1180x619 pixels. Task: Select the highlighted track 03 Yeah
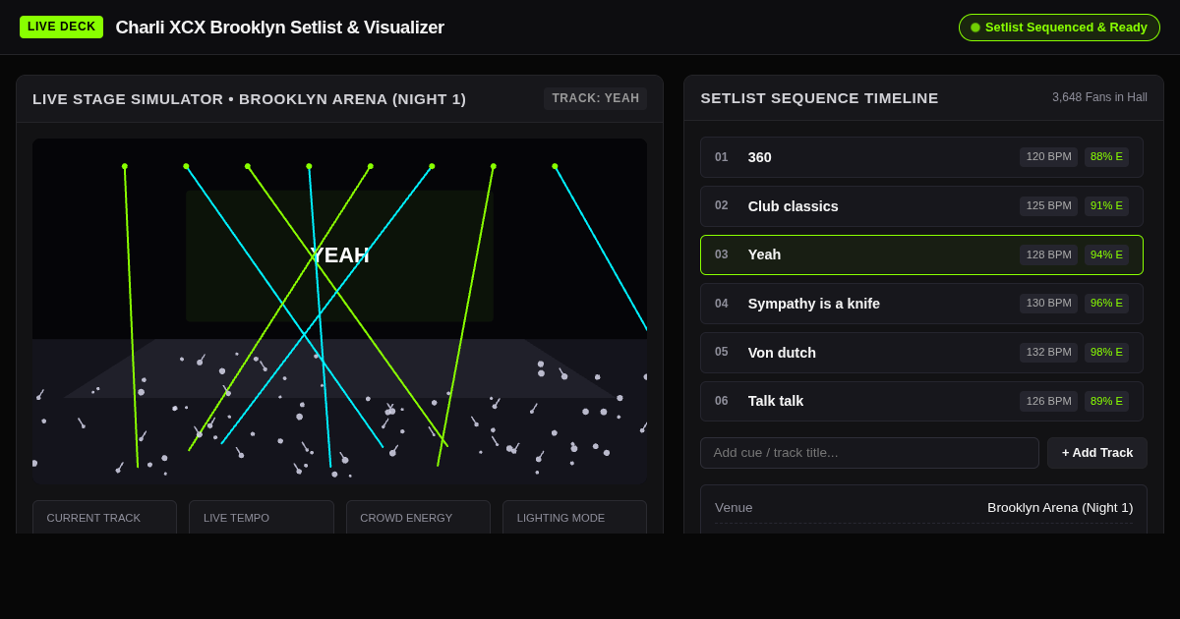[x=921, y=254]
